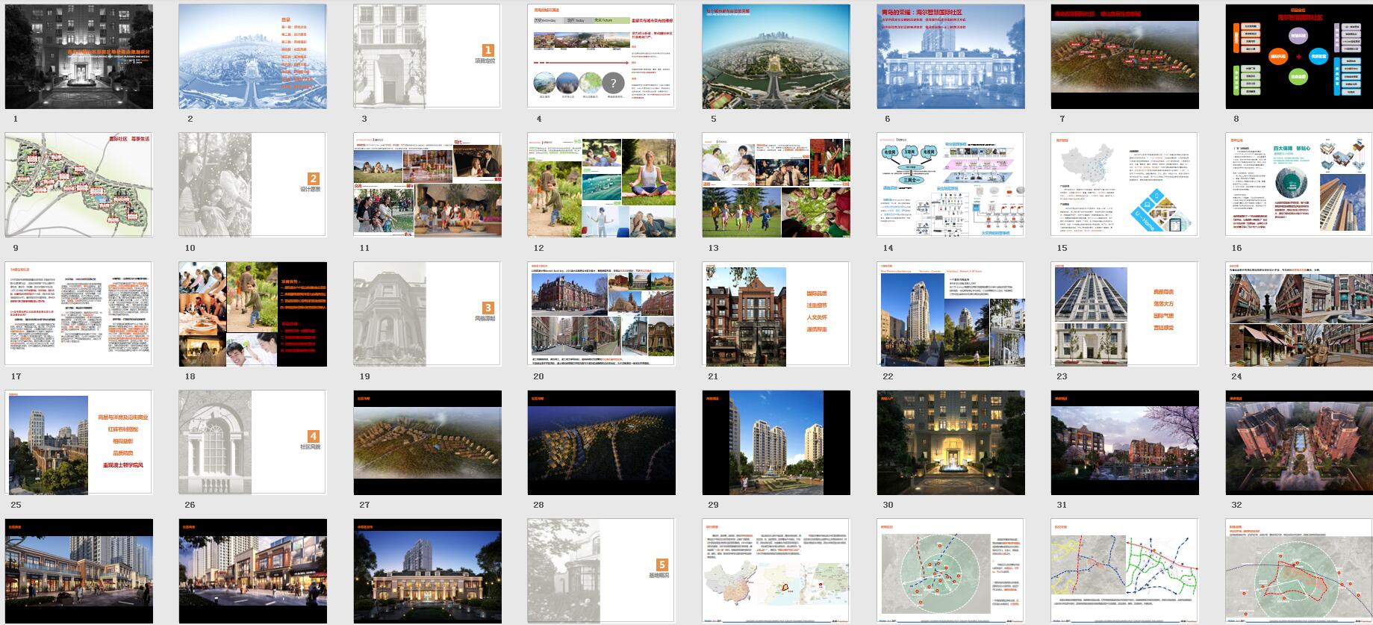Select slide 26 section divider 社区风貌

click(252, 442)
